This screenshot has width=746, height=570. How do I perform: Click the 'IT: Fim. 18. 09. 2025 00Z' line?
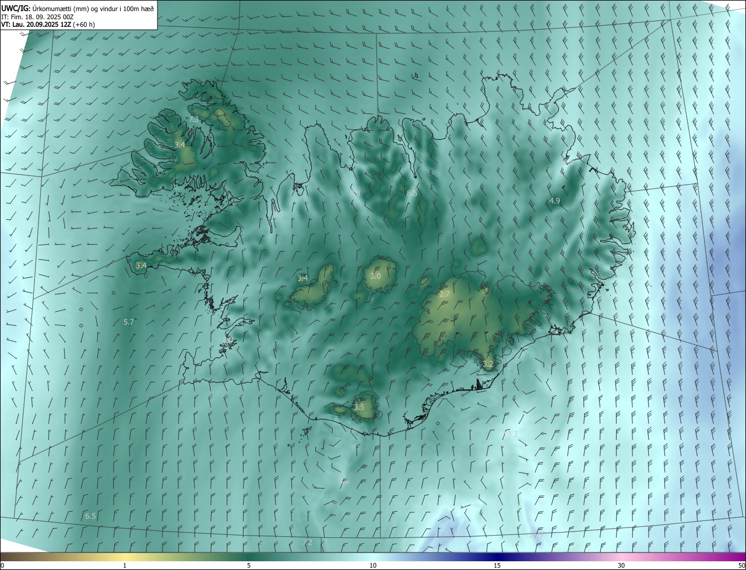pos(37,17)
